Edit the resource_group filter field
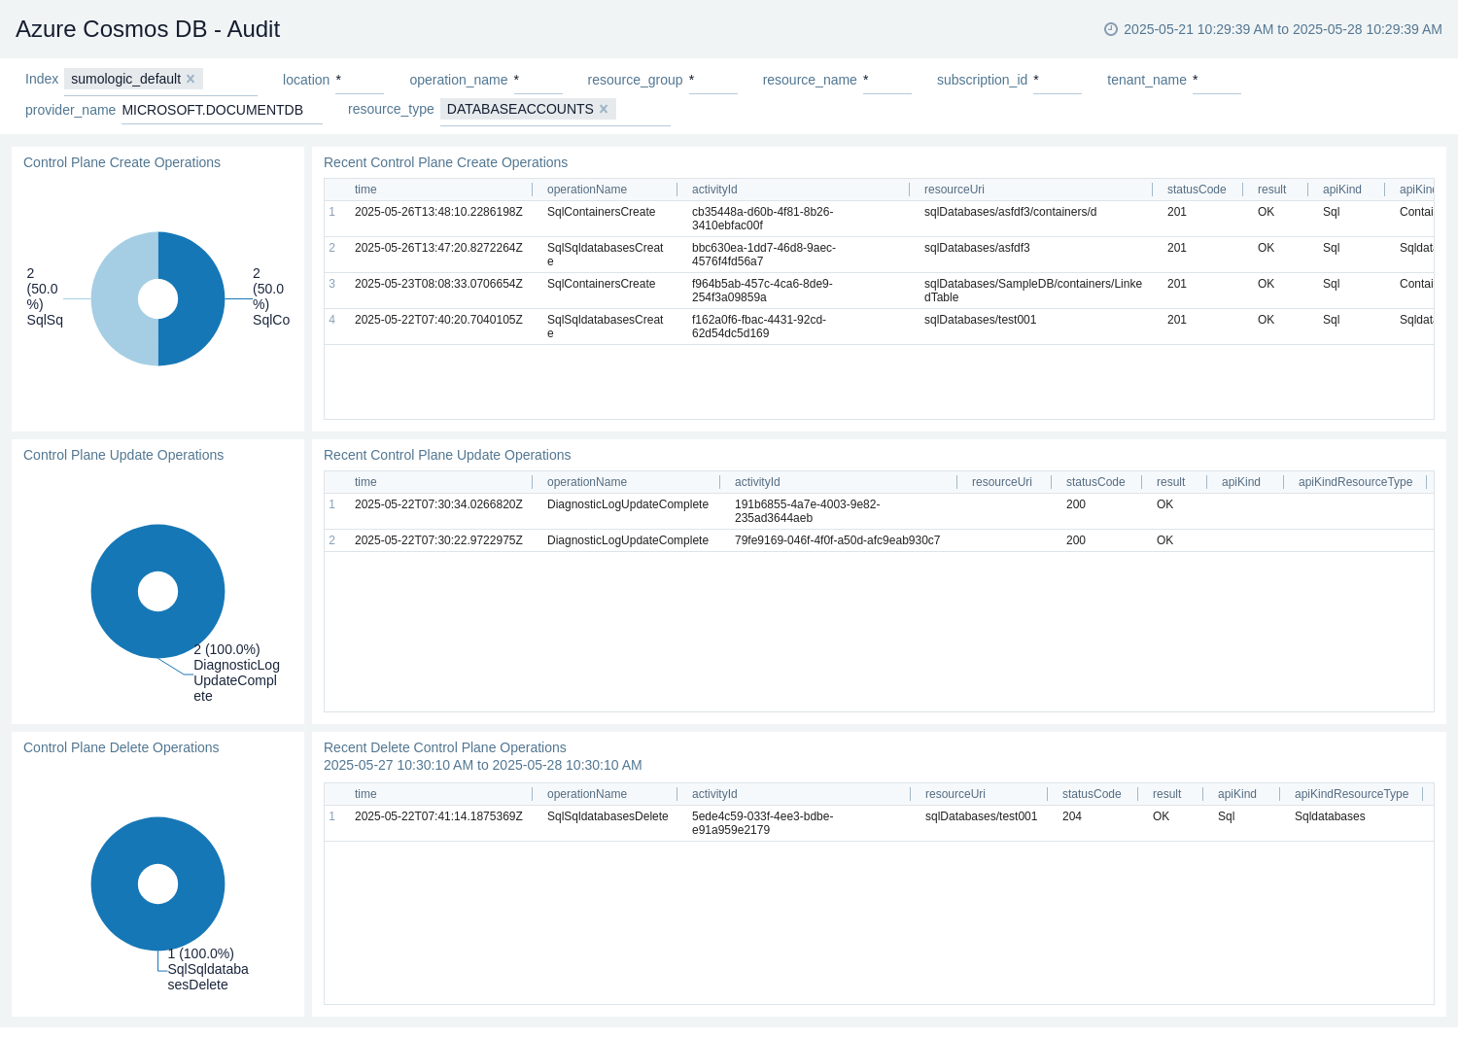Screen dimensions: 1458x1038 tap(713, 81)
